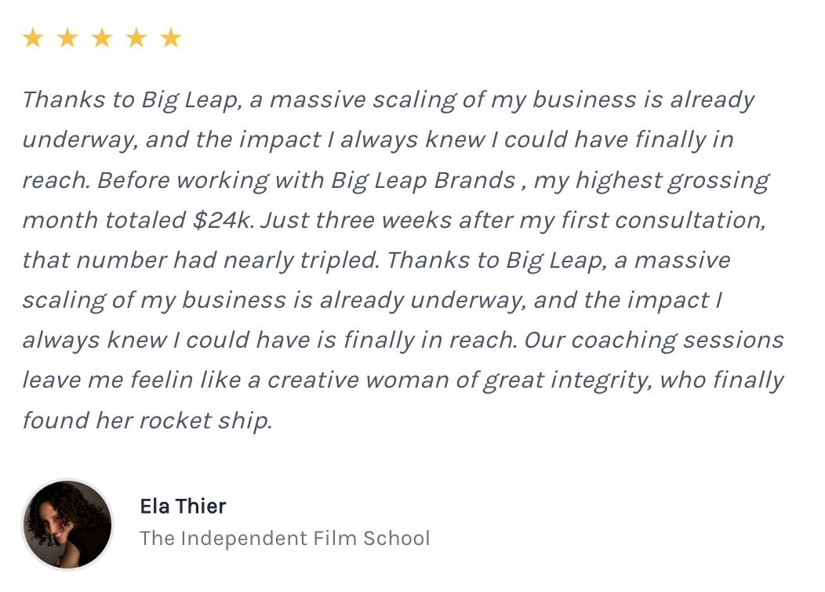Click "coaching sessions" in the review
This screenshot has width=825, height=592.
(x=678, y=340)
